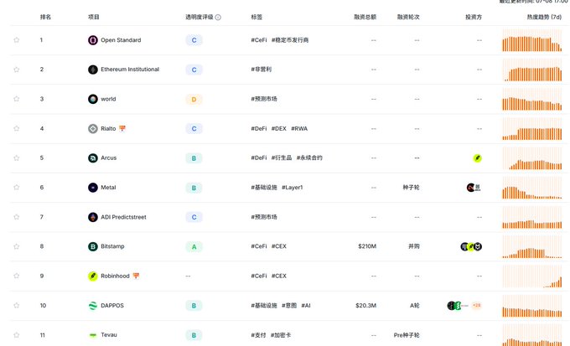Click the DAPPOS investor logos
570x346 pixels.
coord(458,306)
